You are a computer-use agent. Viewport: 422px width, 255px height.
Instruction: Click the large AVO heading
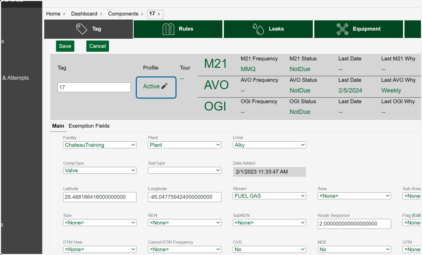[x=216, y=85]
